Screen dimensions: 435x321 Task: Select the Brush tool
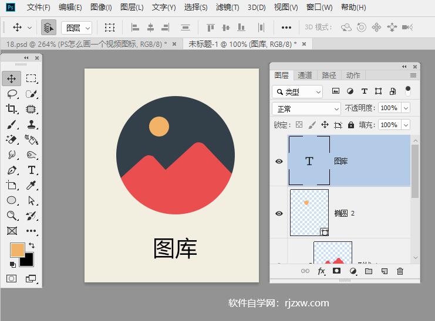point(11,124)
